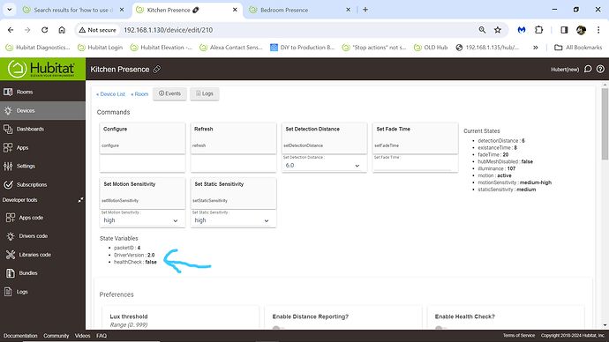Open the Events tab button
Screen dimensions: 609x342
coord(169,93)
